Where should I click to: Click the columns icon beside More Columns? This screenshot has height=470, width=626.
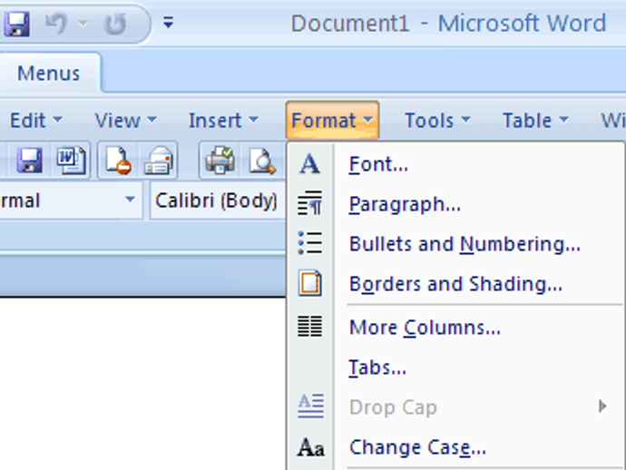pos(309,327)
